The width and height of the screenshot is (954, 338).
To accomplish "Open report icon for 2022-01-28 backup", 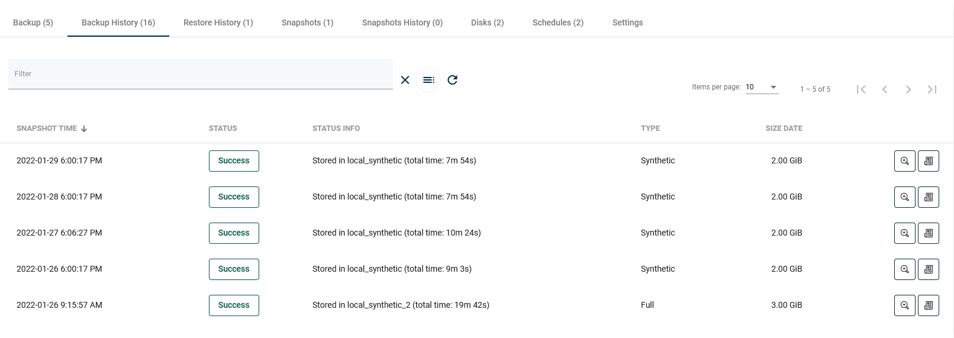I will point(928,197).
